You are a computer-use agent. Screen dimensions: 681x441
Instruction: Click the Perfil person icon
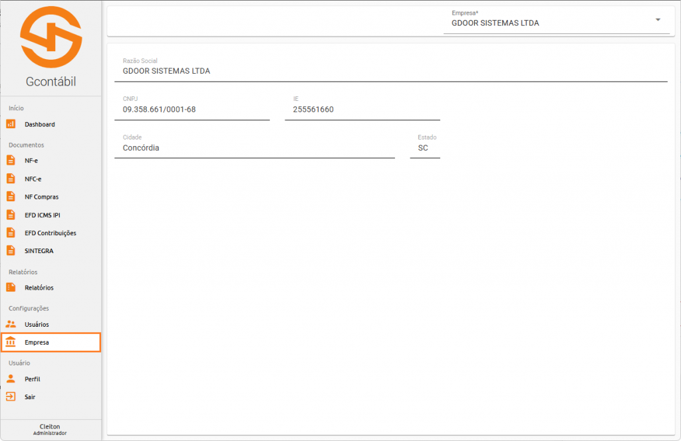tap(11, 379)
